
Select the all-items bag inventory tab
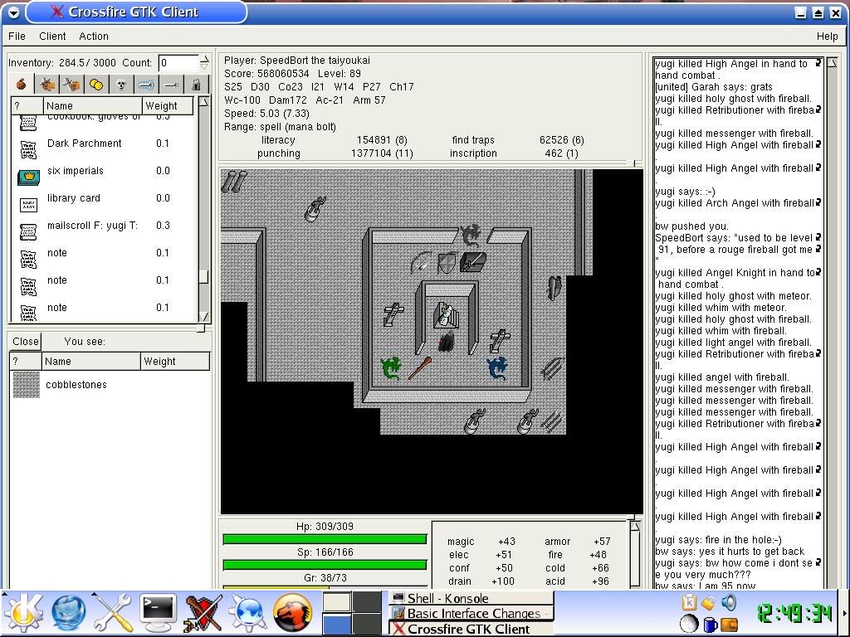[21, 84]
